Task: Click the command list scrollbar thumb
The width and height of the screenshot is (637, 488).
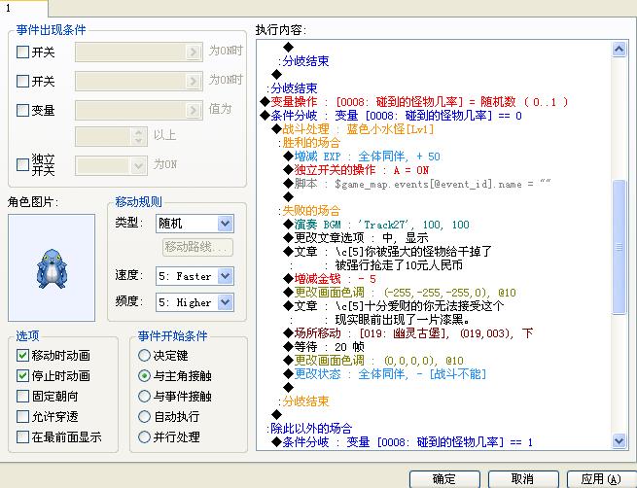Action: point(619,247)
